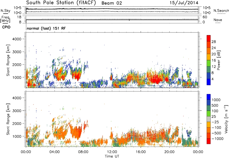Viewport: 229px width, 158px height.
Task: Click the 'Nave' legend label
Action: click(x=218, y=20)
